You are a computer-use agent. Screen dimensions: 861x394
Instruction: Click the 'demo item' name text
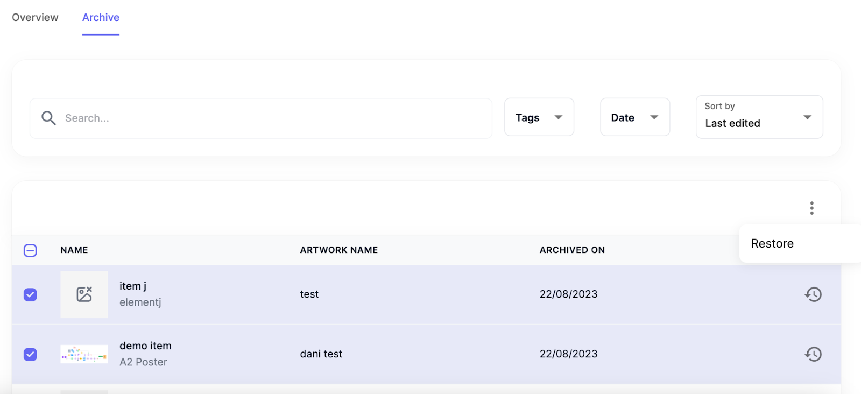[145, 346]
